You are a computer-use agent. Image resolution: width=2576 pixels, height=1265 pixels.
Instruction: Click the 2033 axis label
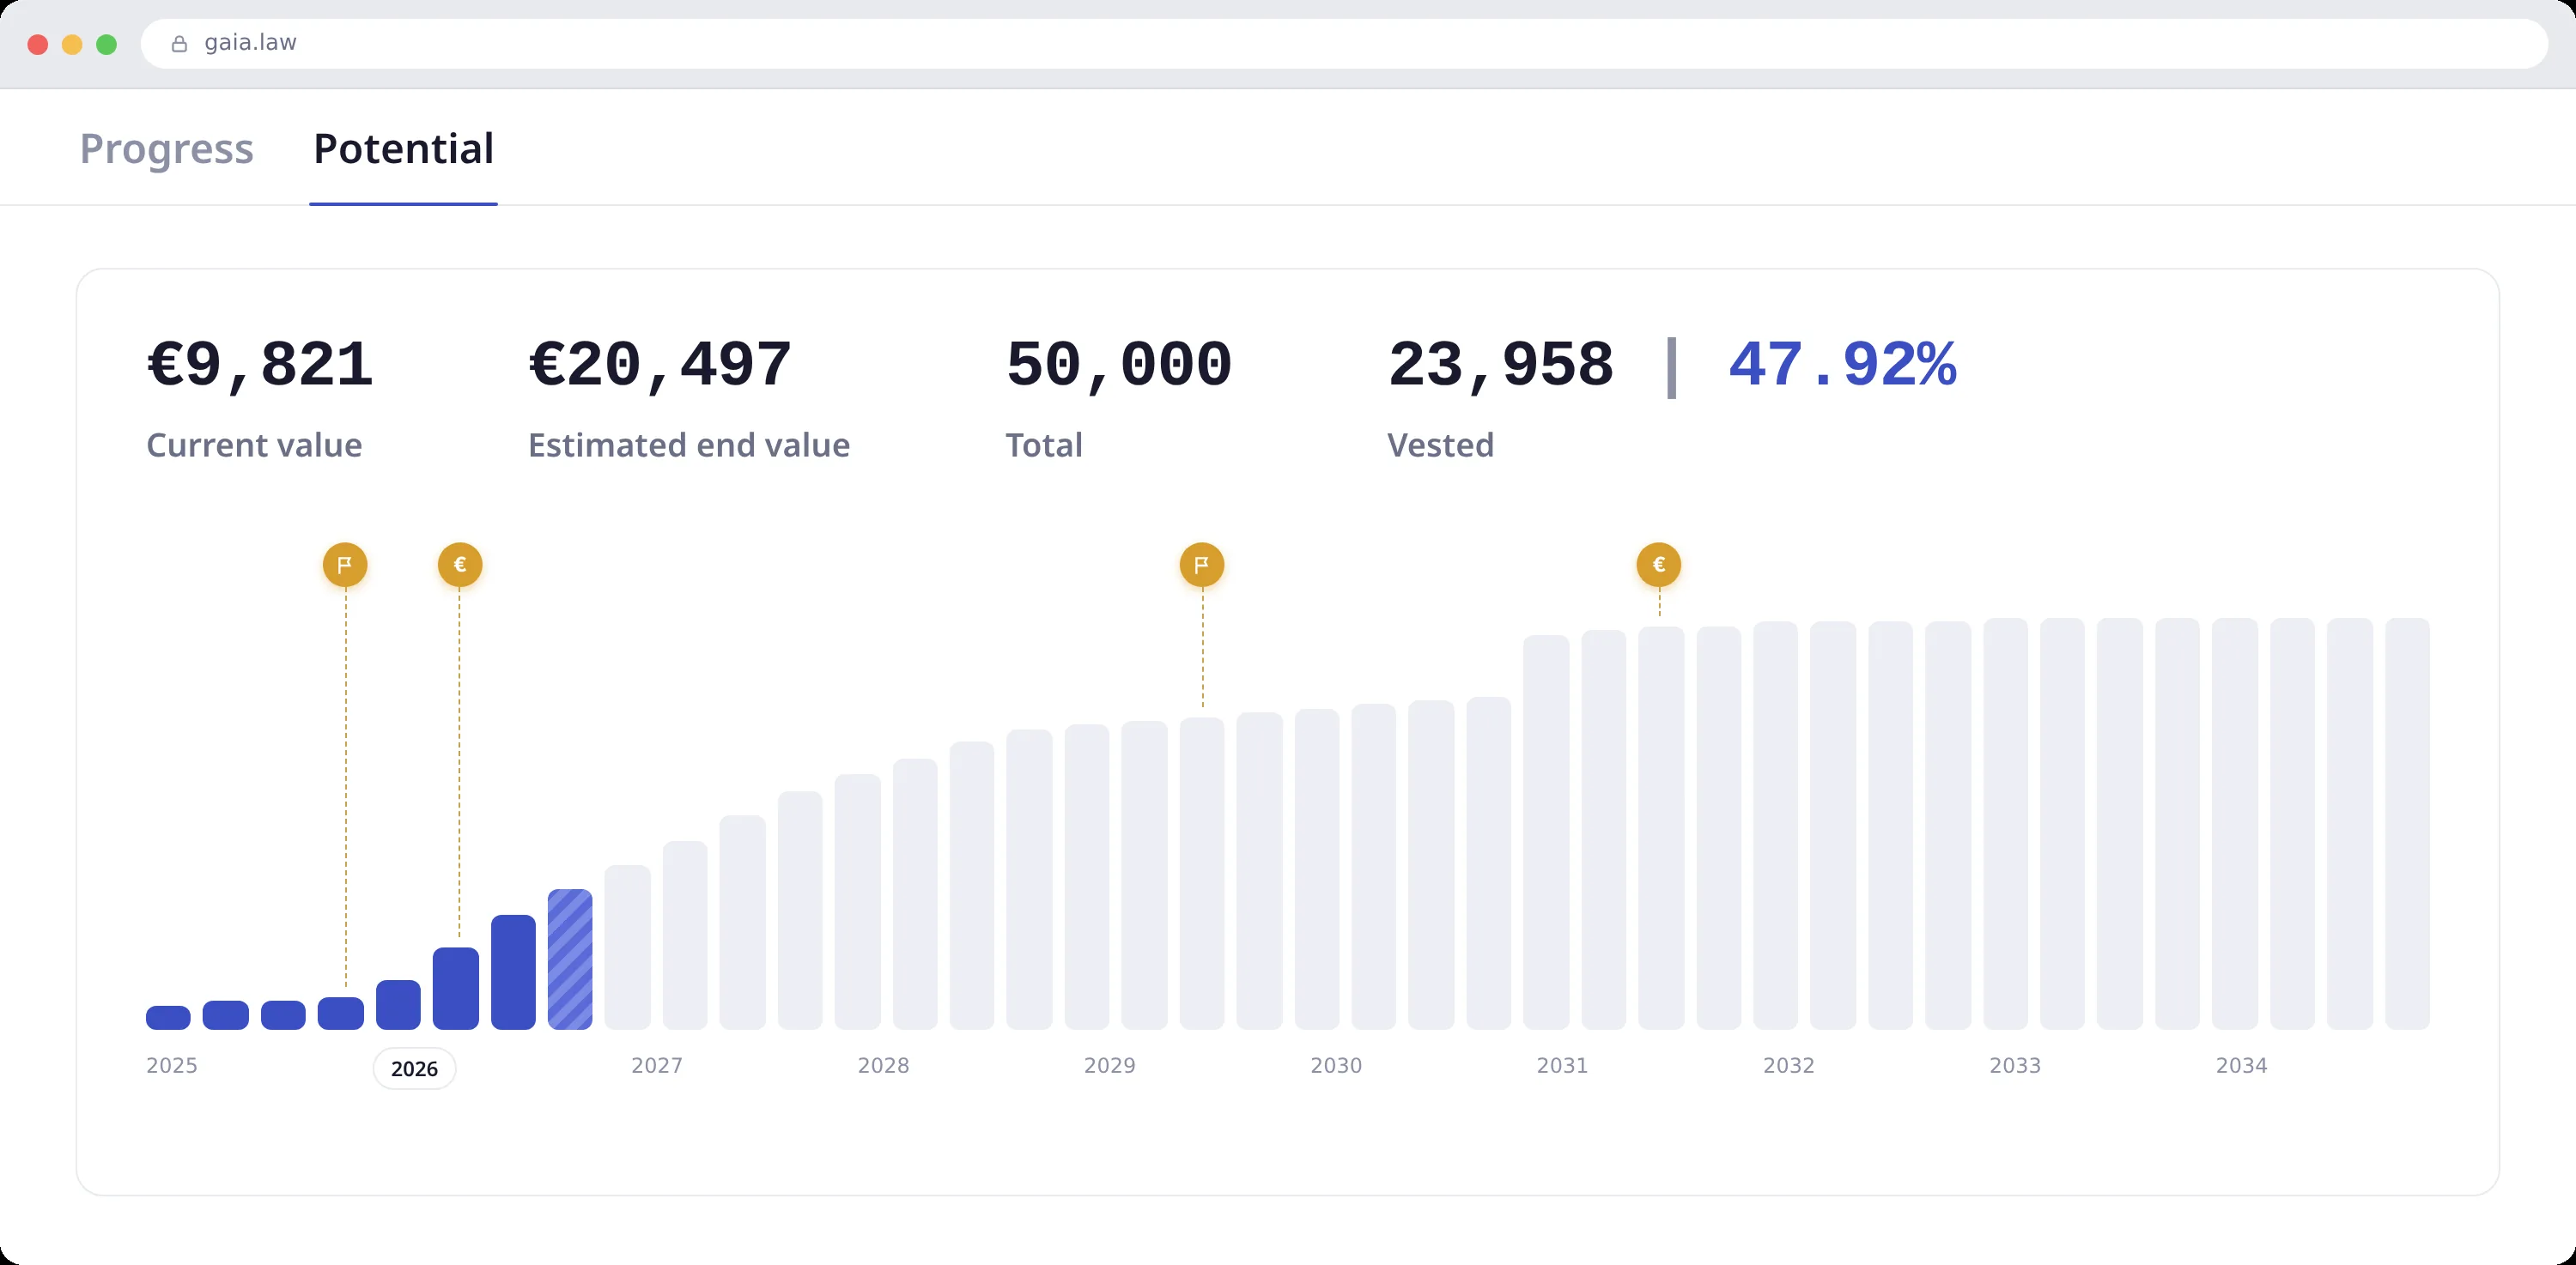(x=2015, y=1065)
